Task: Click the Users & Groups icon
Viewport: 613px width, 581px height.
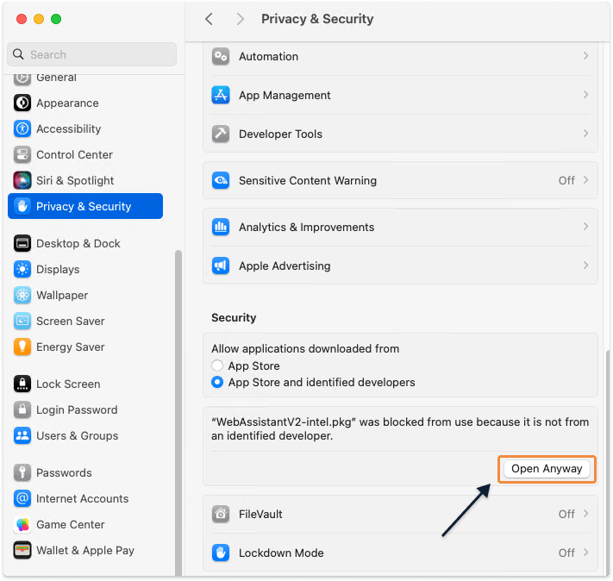Action: [x=22, y=435]
